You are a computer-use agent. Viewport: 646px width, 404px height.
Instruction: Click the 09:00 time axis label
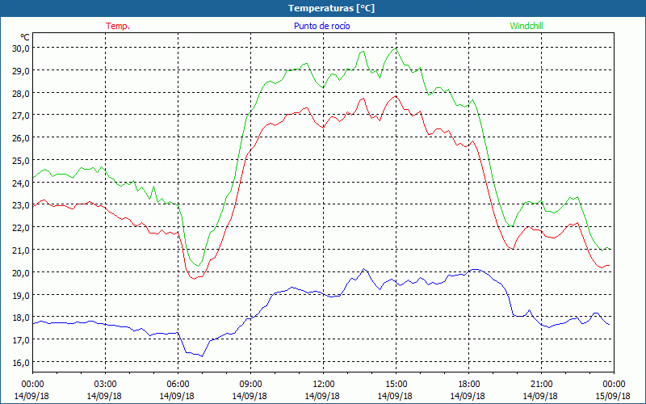[x=250, y=385]
